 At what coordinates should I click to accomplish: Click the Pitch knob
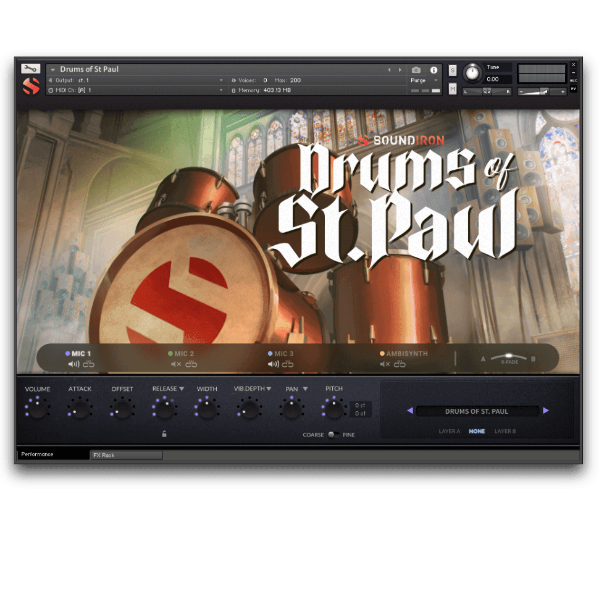[334, 409]
